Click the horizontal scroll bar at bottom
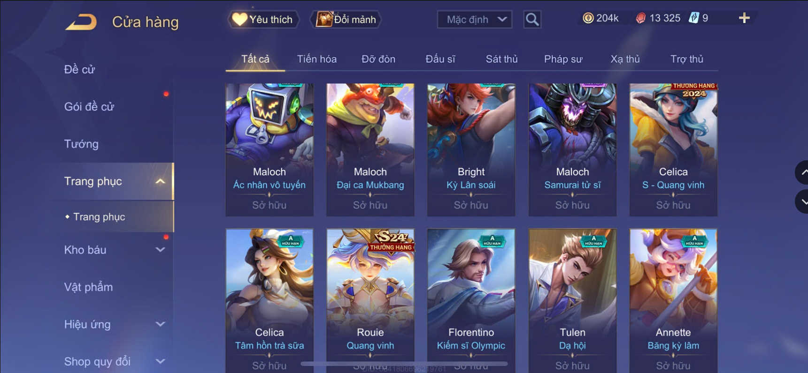Viewport: 808px width, 373px height. 404,364
